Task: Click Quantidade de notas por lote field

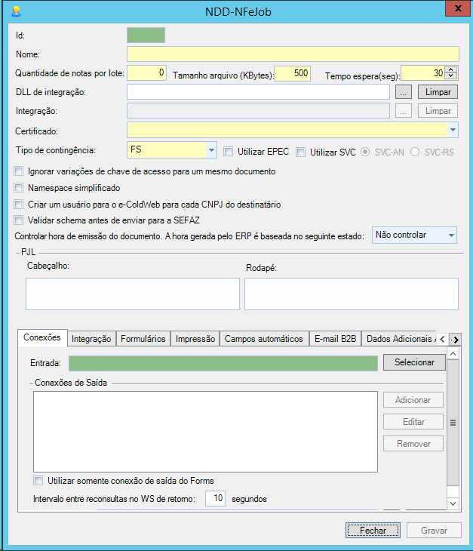Action: 146,73
